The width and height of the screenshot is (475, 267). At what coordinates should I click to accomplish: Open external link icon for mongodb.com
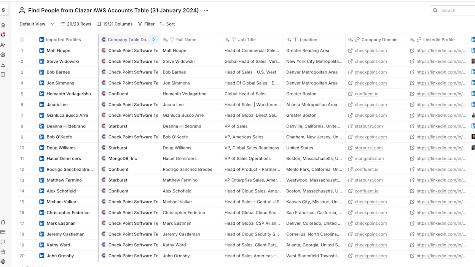(x=351, y=159)
